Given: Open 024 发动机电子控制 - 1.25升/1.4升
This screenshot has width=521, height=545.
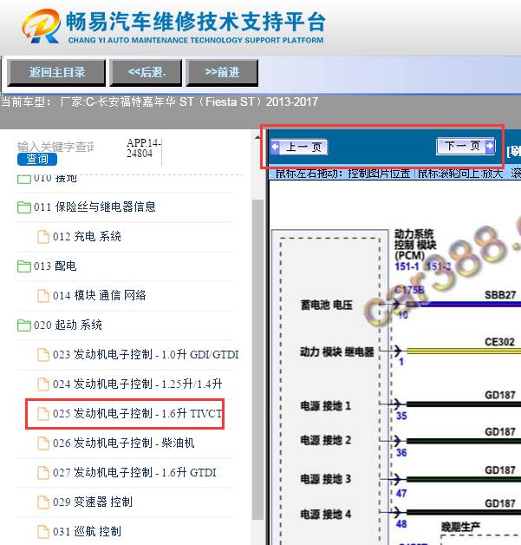Looking at the screenshot, I should [x=138, y=384].
